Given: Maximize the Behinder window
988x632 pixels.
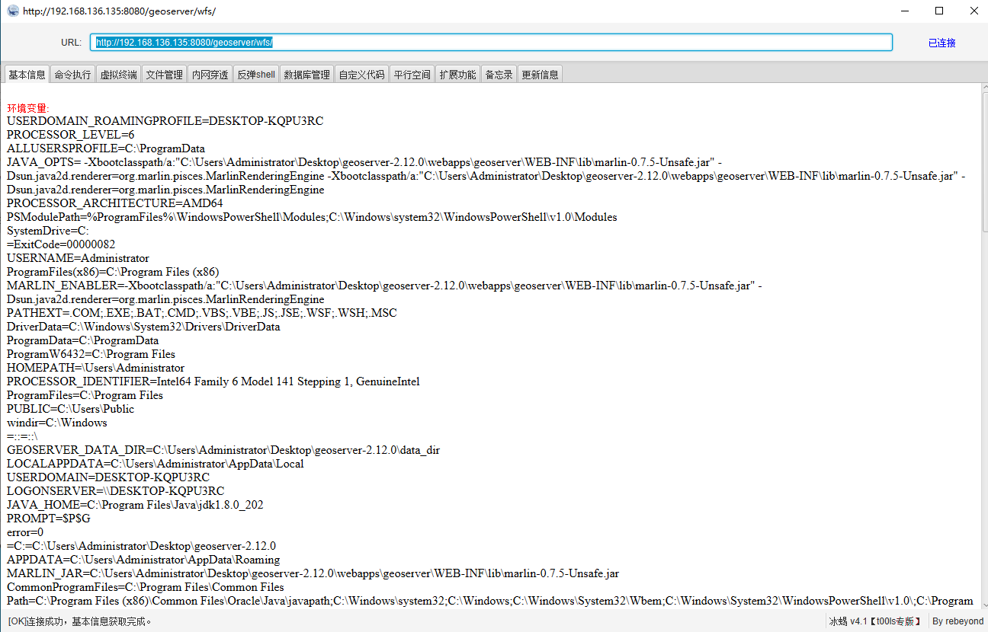Looking at the screenshot, I should pyautogui.click(x=939, y=11).
